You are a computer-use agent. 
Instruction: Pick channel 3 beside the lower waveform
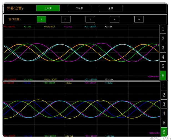pyautogui.click(x=164, y=104)
